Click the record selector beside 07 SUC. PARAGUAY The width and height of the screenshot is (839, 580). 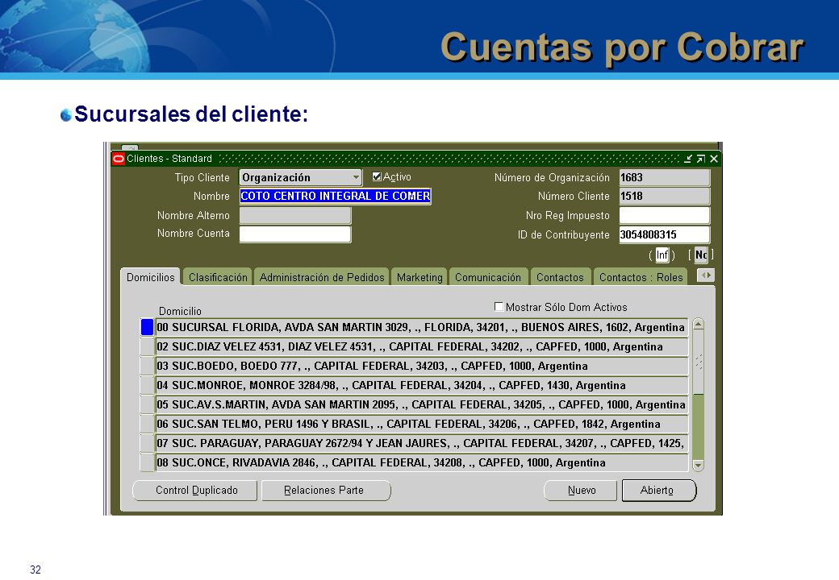click(147, 443)
